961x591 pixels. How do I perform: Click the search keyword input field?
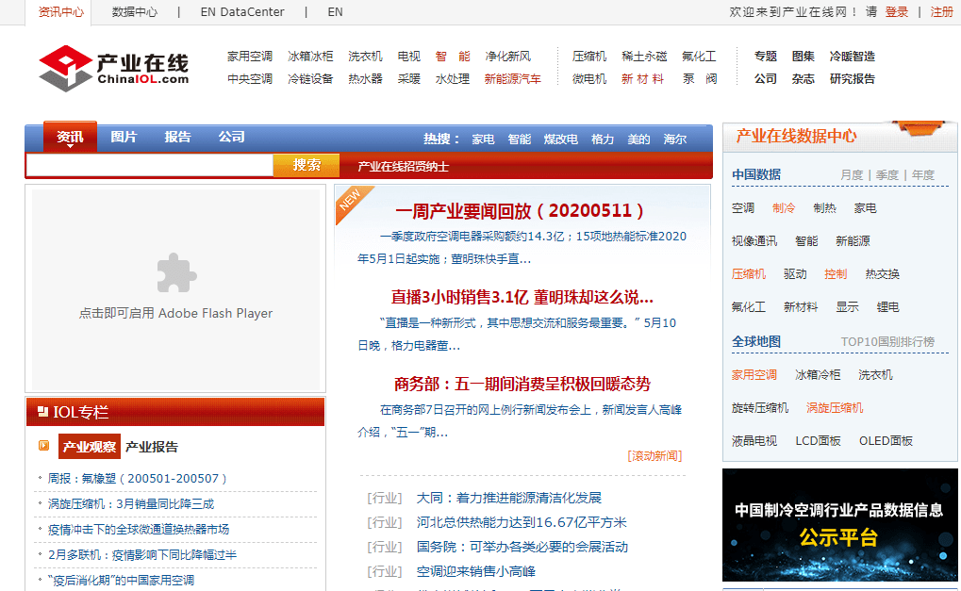[x=149, y=166]
